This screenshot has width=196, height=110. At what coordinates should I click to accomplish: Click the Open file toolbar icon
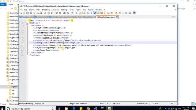click(x=24, y=13)
